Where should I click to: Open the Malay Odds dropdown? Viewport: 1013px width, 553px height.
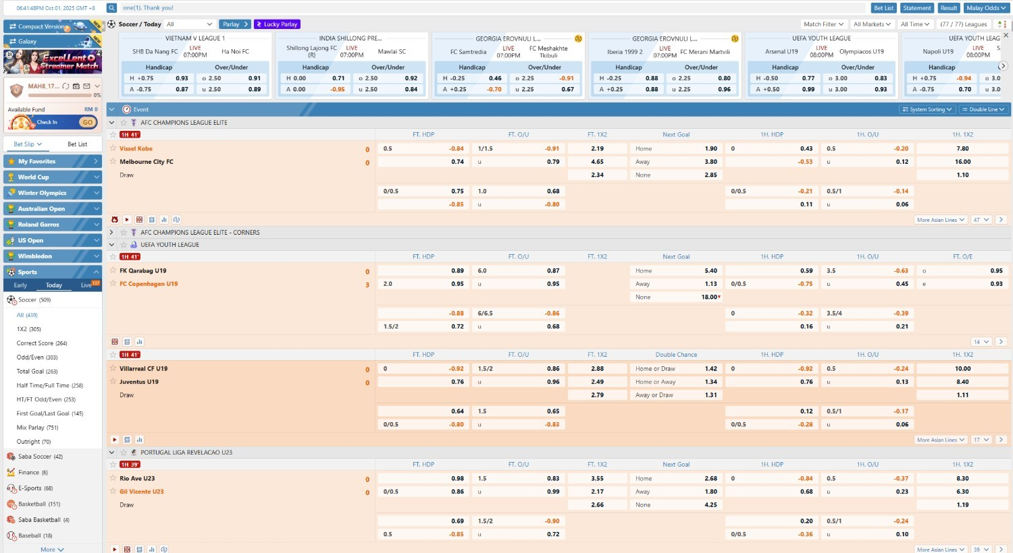point(985,8)
